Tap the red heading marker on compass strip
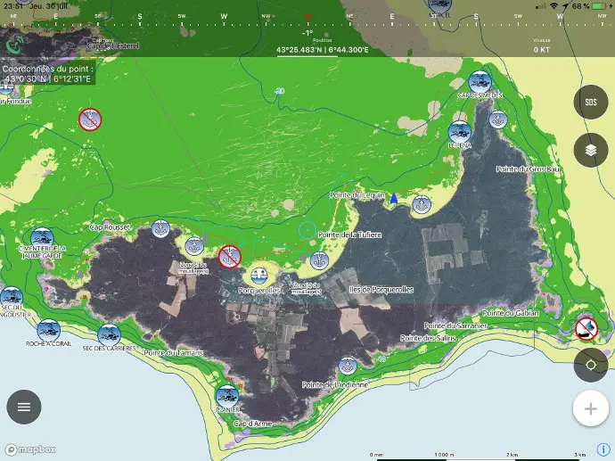The image size is (615, 461). [307, 16]
